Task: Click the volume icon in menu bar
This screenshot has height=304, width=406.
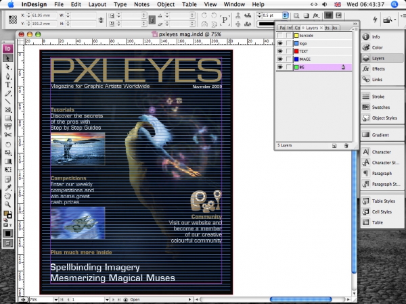Action: click(x=324, y=5)
